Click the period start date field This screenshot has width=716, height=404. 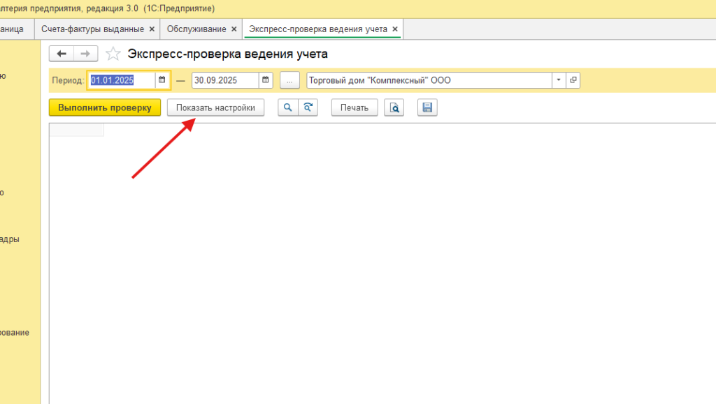pos(120,80)
